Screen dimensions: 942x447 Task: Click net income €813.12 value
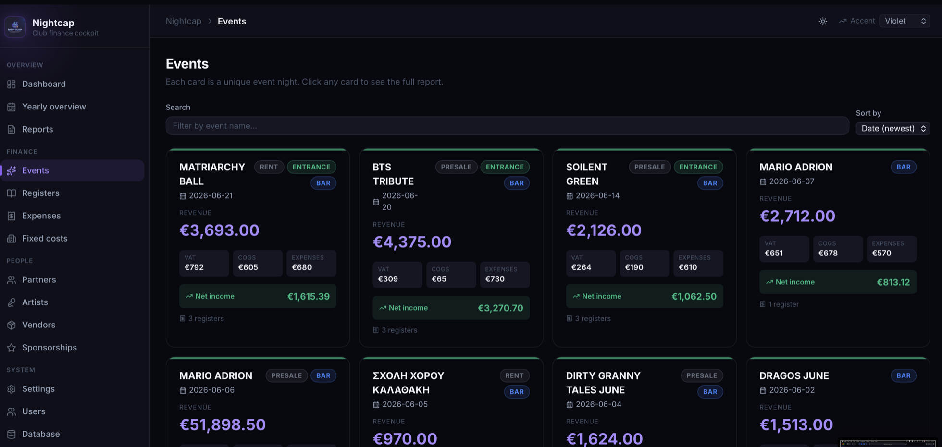tap(893, 282)
